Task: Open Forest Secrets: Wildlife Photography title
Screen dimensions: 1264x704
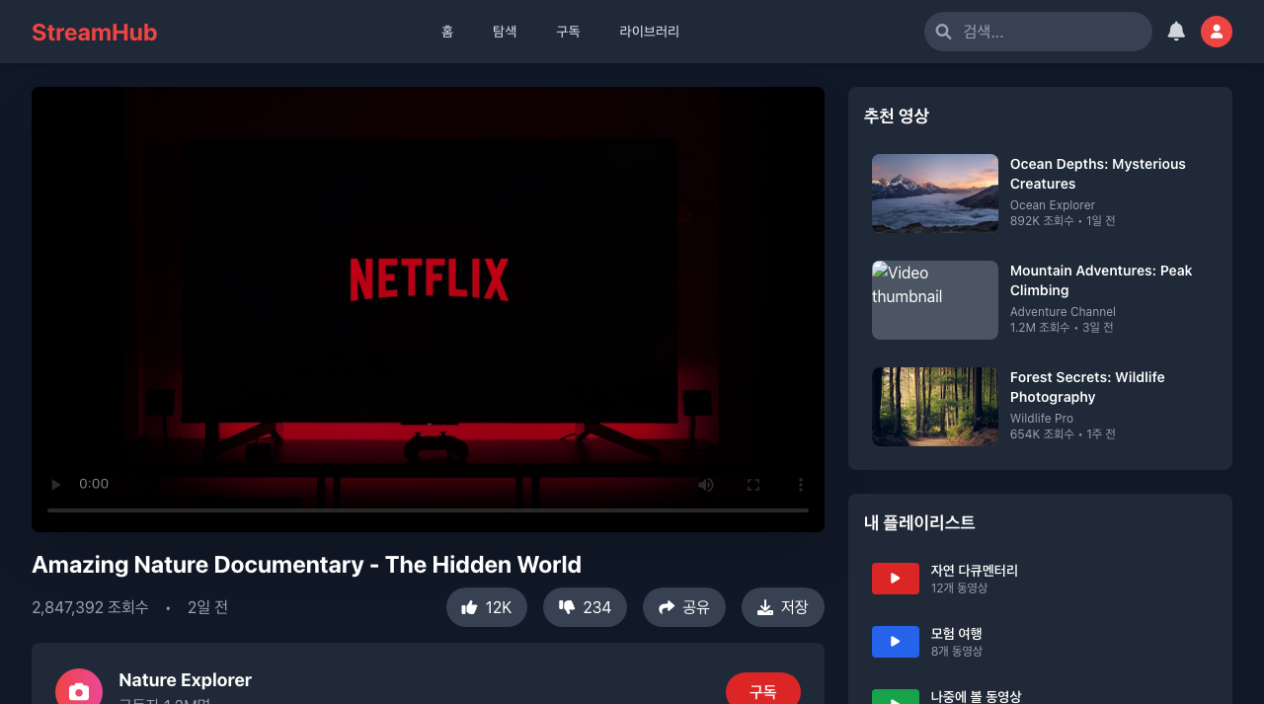Action: click(1087, 387)
